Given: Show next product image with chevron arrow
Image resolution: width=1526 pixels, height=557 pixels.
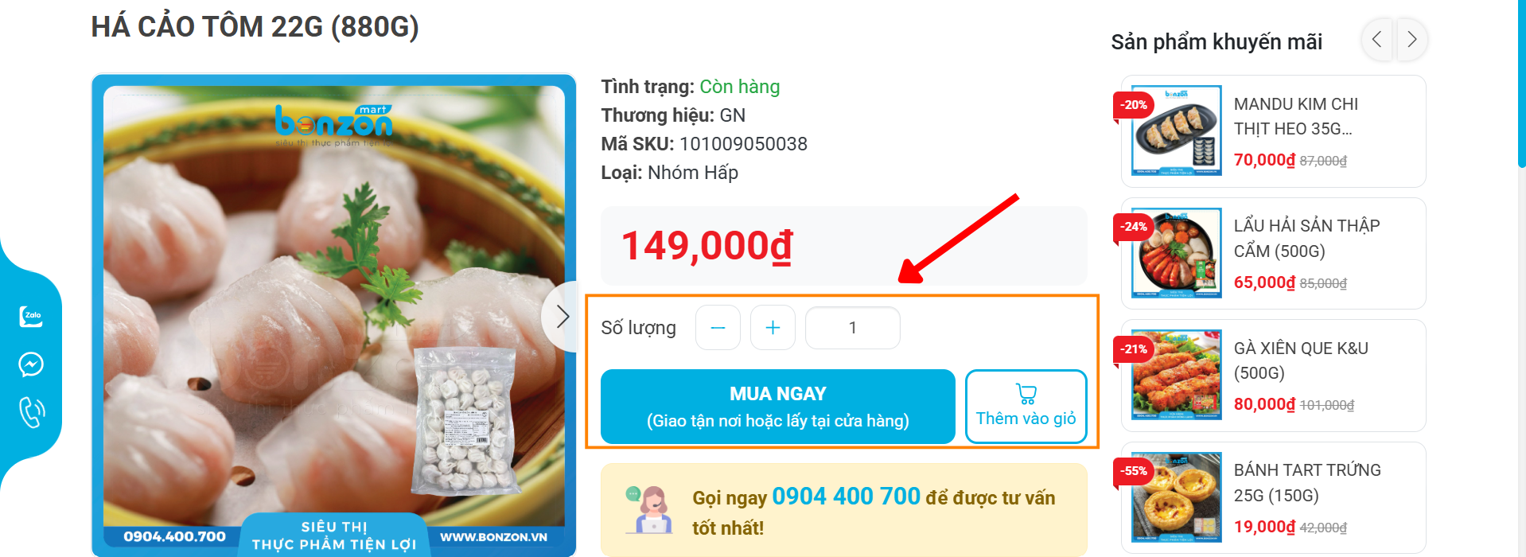Looking at the screenshot, I should pyautogui.click(x=563, y=317).
